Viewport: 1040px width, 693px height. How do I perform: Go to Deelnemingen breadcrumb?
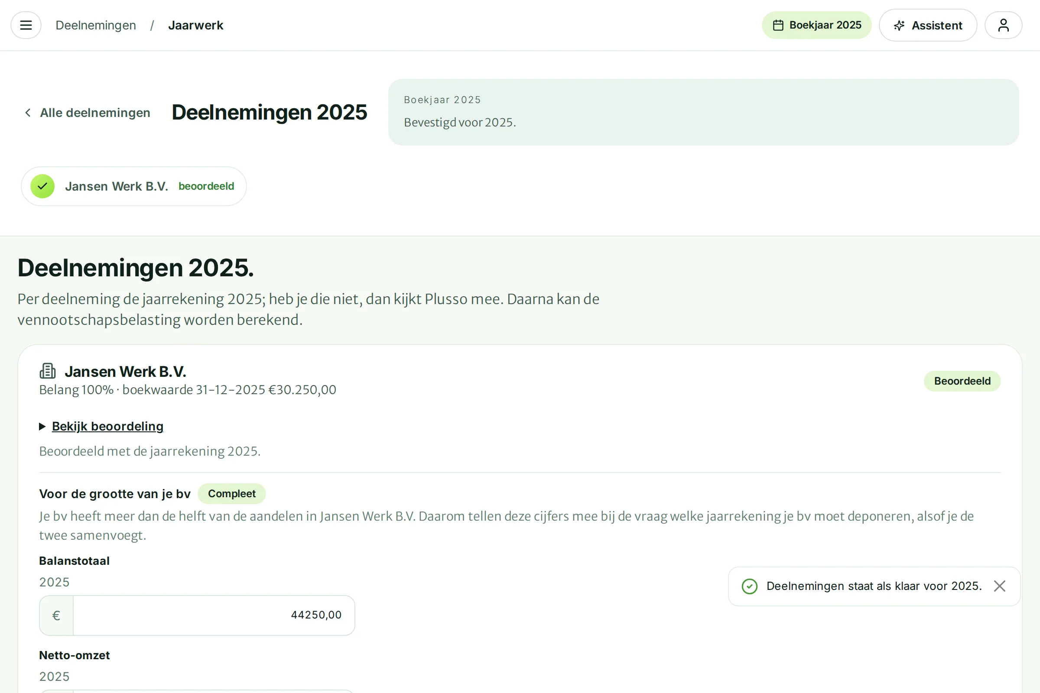click(x=96, y=25)
